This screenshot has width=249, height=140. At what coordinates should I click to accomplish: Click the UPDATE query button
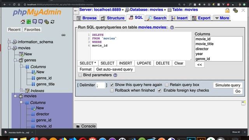point(144,63)
